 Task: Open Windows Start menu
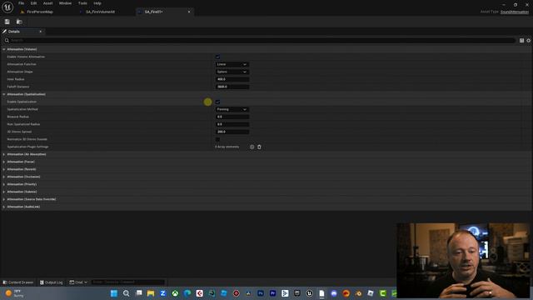point(114,293)
